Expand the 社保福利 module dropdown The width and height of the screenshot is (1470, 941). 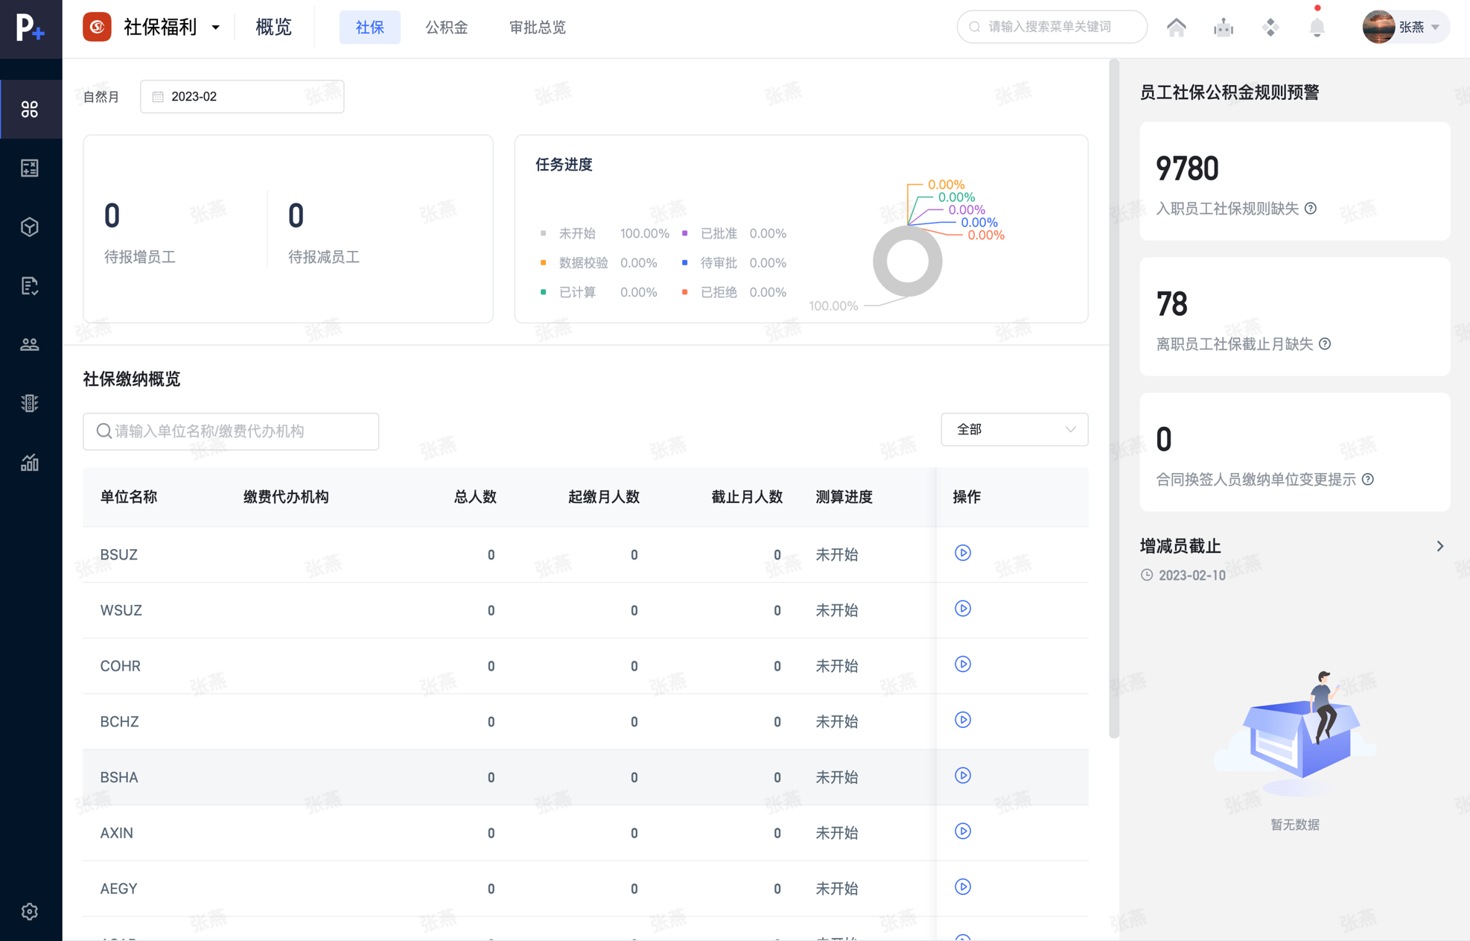(215, 28)
